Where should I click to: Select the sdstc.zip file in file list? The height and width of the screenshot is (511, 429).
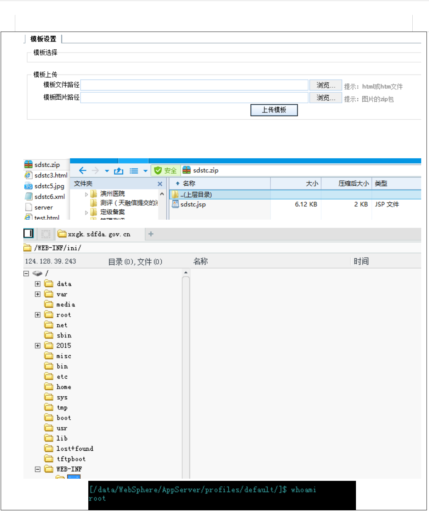42,165
